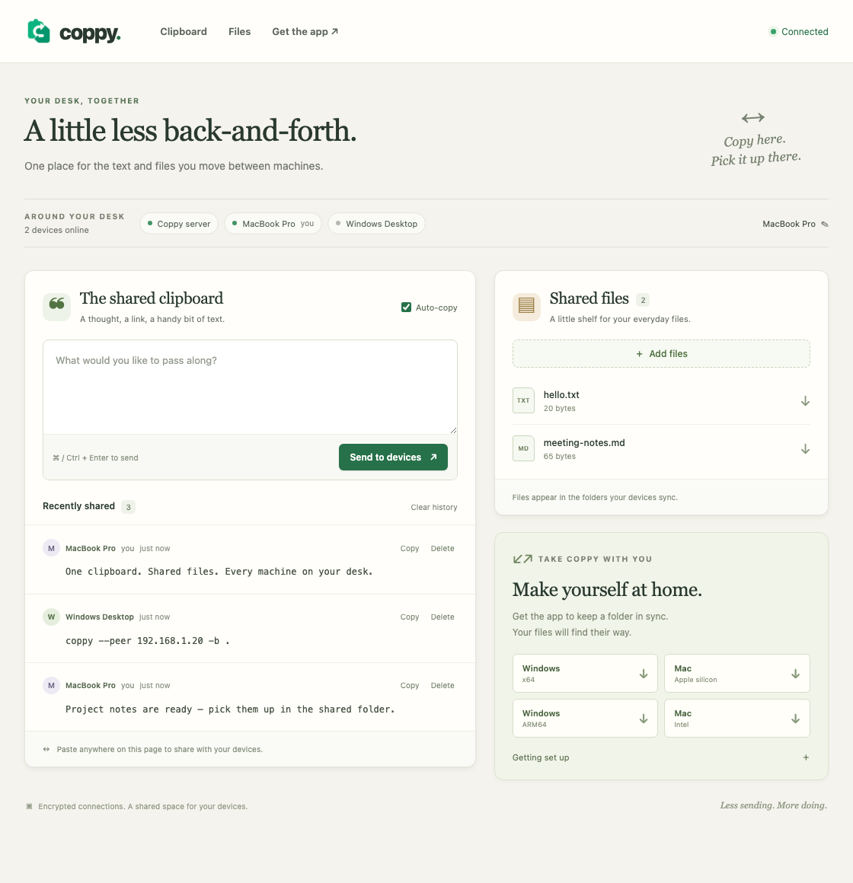The height and width of the screenshot is (883, 853).
Task: Open the Files nav item
Action: tap(239, 31)
